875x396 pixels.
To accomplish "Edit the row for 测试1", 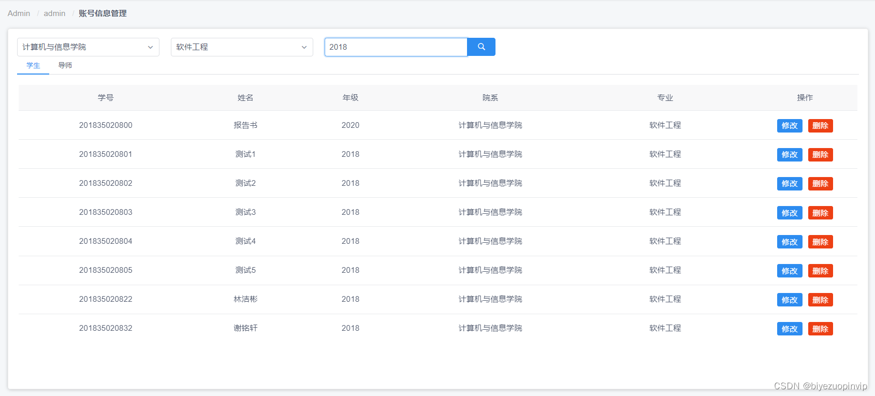I will click(790, 155).
